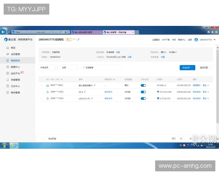Click the 快速搜索 search input field
The width and height of the screenshot is (219, 175).
[x=101, y=67]
